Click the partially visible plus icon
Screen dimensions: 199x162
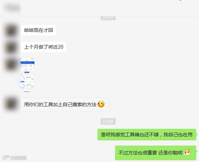pos(180,0)
